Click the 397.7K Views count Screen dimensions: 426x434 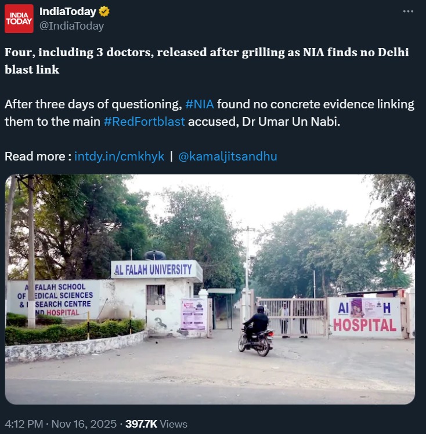pos(156,424)
